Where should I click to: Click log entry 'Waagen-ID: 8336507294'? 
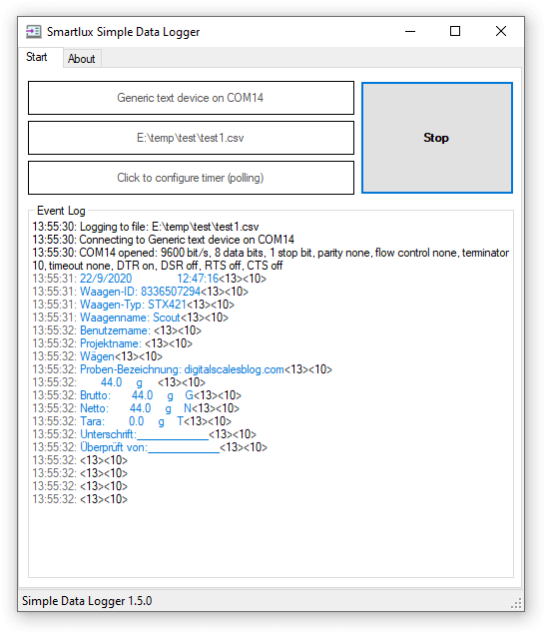[x=140, y=292]
